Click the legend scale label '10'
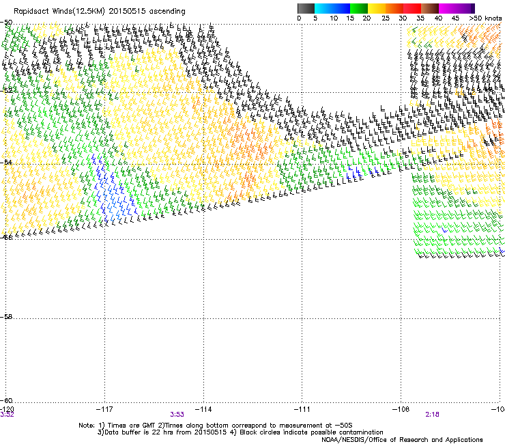This screenshot has height=444, width=505. (x=334, y=18)
